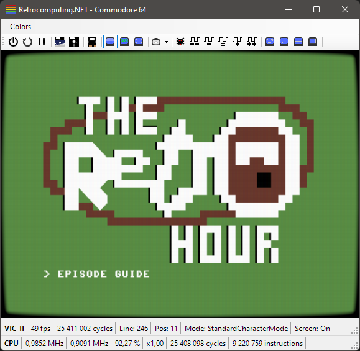The image size is (360, 351).
Task: Click the clock waveform single-minus icon
Action: pos(209,42)
